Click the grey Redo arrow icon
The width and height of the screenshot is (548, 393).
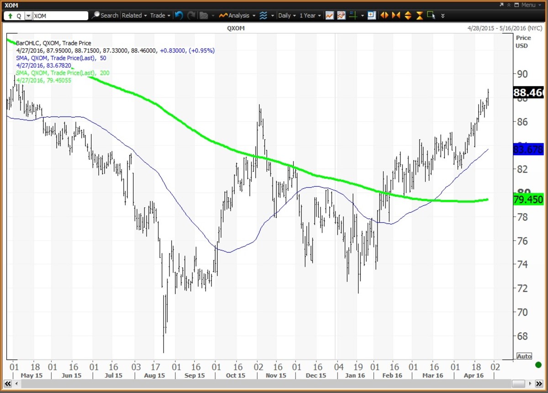[x=191, y=16]
